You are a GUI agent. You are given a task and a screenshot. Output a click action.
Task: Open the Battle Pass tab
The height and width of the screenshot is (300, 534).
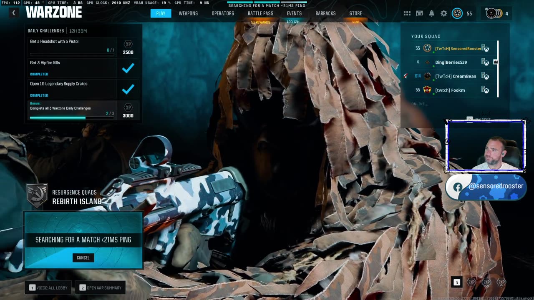tap(260, 13)
